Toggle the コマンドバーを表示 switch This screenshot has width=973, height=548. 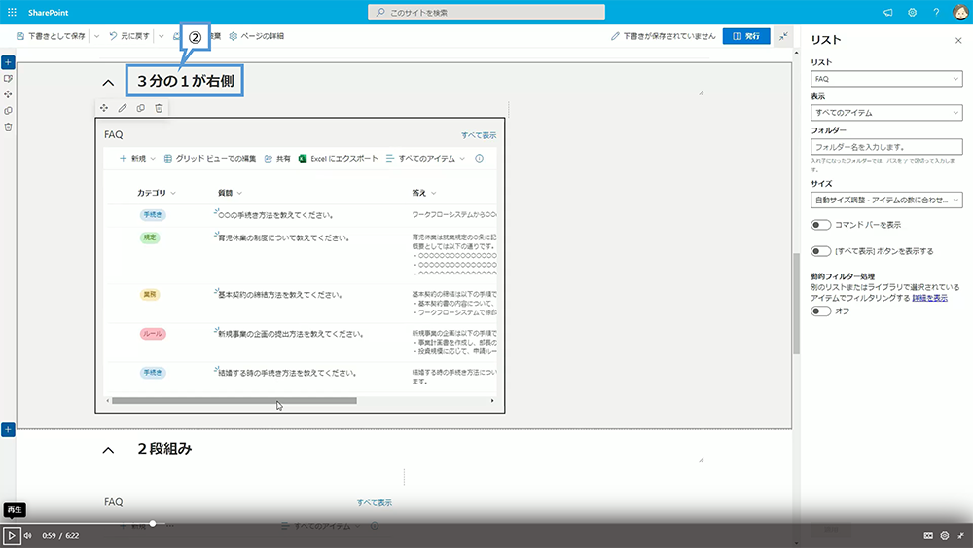pos(820,225)
